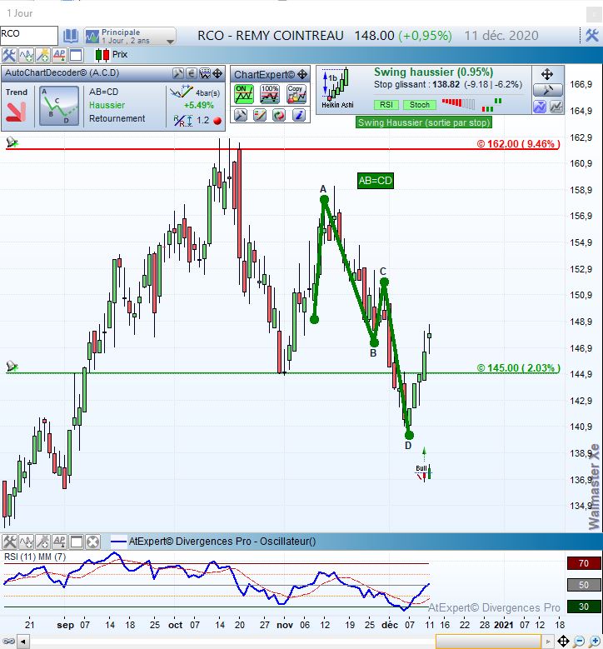Toggle the Stoch green button
The height and width of the screenshot is (649, 603).
[420, 105]
